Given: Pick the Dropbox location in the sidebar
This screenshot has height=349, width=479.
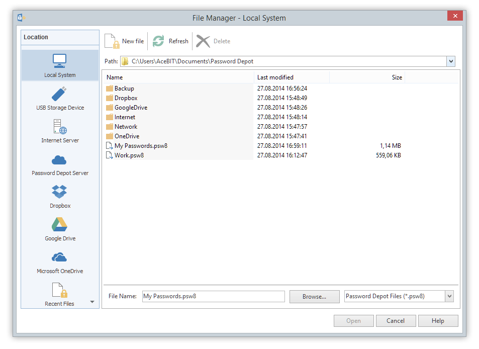Looking at the screenshot, I should coord(59,192).
